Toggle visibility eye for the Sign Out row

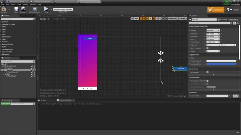pos(34,70)
